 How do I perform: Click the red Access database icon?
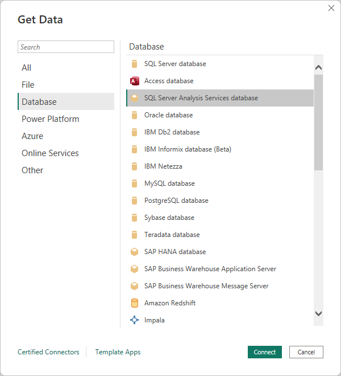pyautogui.click(x=135, y=81)
